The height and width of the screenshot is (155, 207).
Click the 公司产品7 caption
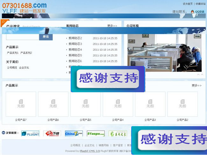coord(21,120)
